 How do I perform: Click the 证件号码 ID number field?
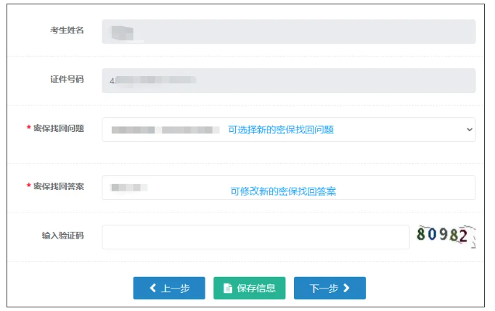click(x=289, y=80)
